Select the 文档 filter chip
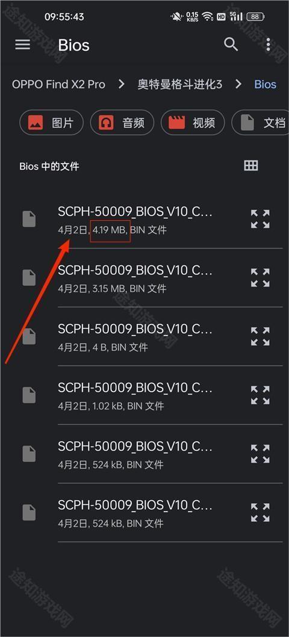Viewport: 289px width, 637px height. point(260,122)
